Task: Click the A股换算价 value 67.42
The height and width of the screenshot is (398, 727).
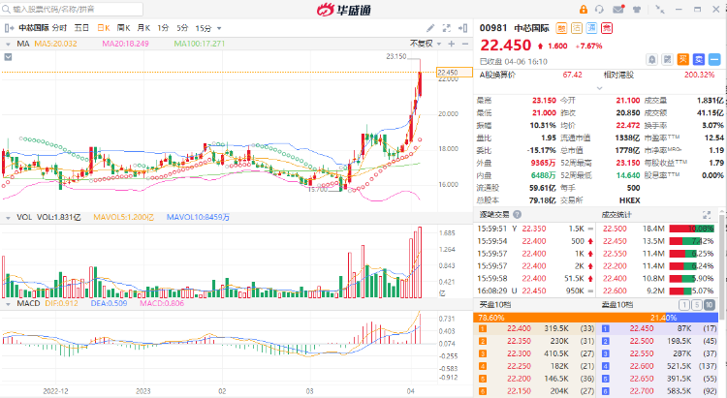Action: tap(572, 75)
